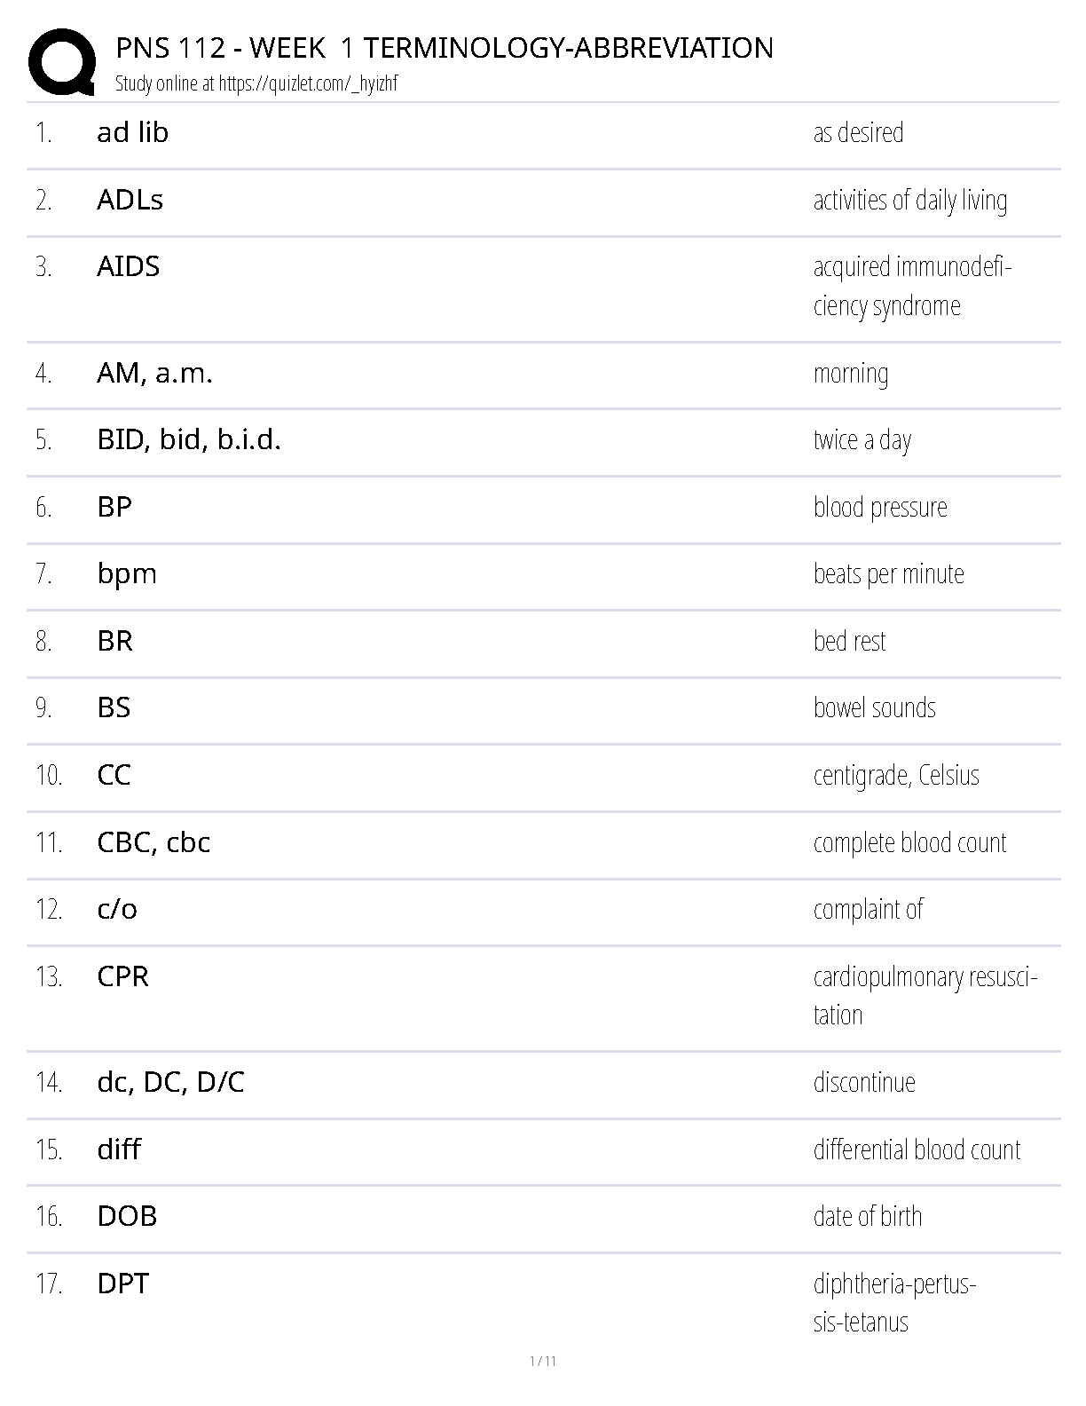This screenshot has width=1086, height=1406.
Task: Click the 'beats per minute' definition
Action: [x=888, y=574]
